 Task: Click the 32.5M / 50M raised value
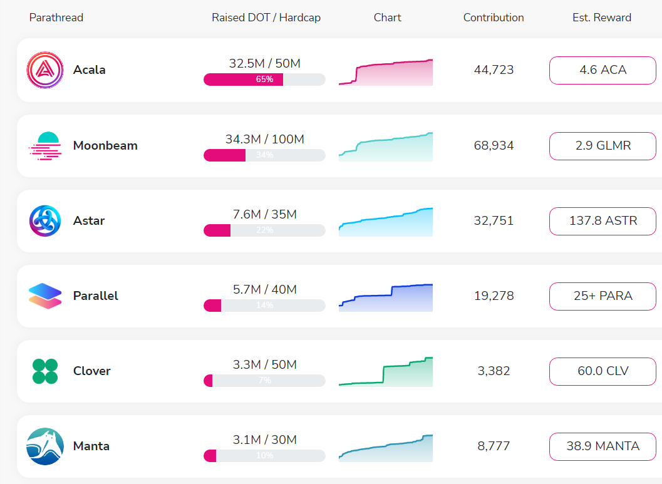coord(265,64)
